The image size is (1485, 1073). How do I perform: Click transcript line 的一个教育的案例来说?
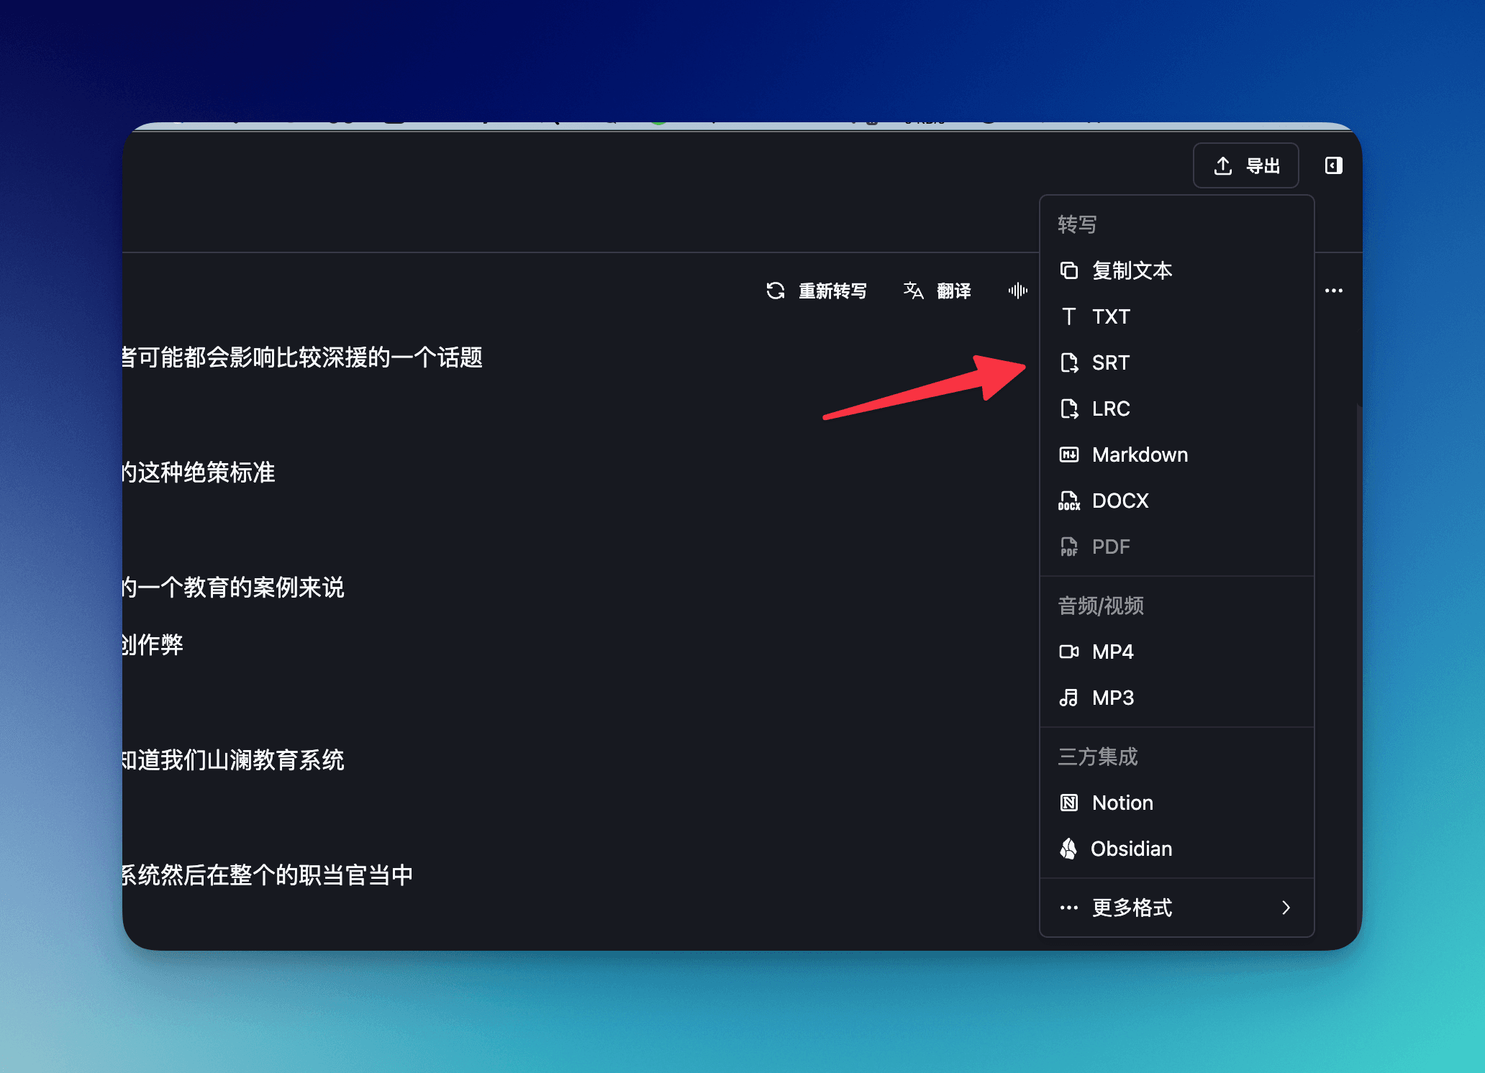(x=233, y=588)
